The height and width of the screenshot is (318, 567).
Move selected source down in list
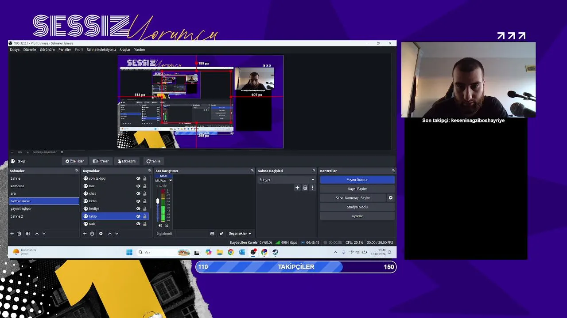(117, 234)
